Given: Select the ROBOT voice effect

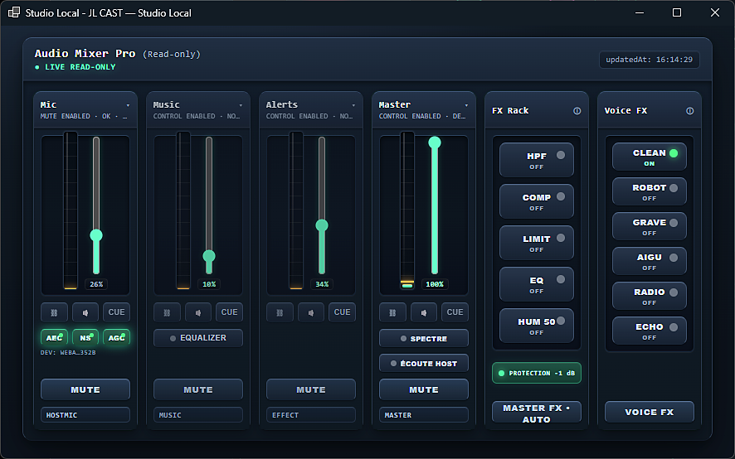Looking at the screenshot, I should (650, 191).
